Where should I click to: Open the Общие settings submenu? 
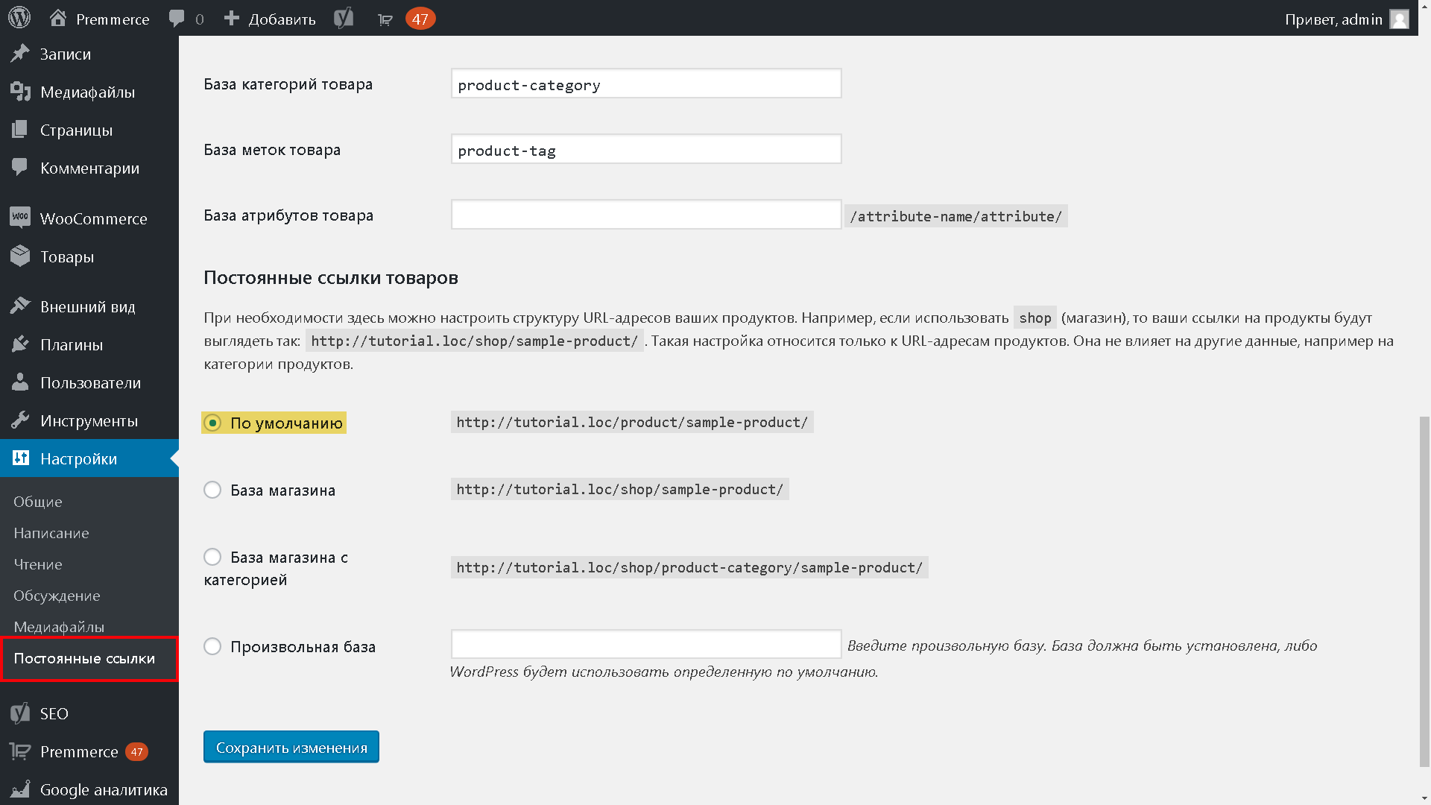click(38, 502)
